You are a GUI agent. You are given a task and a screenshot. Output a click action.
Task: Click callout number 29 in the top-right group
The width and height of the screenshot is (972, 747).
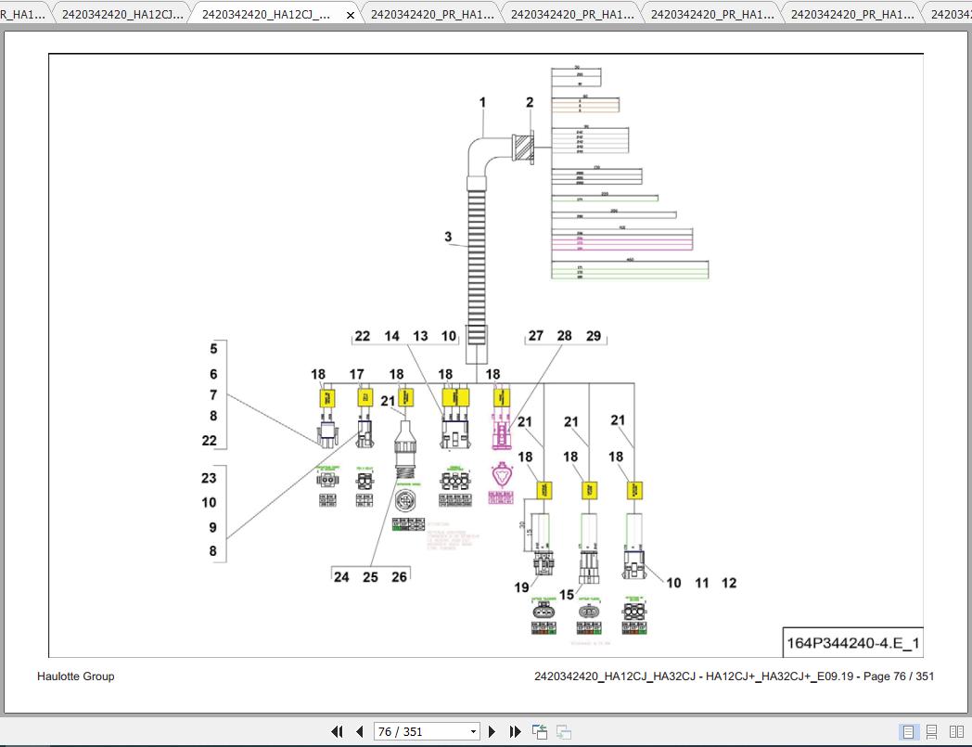click(594, 336)
